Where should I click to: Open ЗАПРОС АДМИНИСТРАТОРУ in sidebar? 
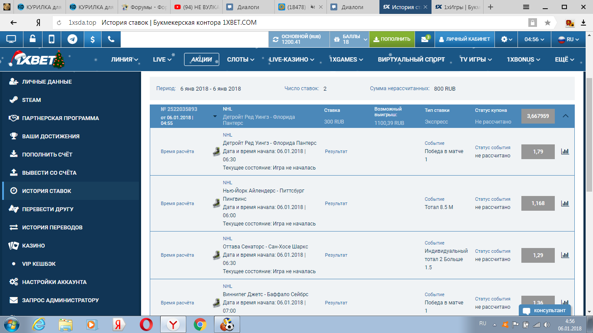tap(70, 300)
